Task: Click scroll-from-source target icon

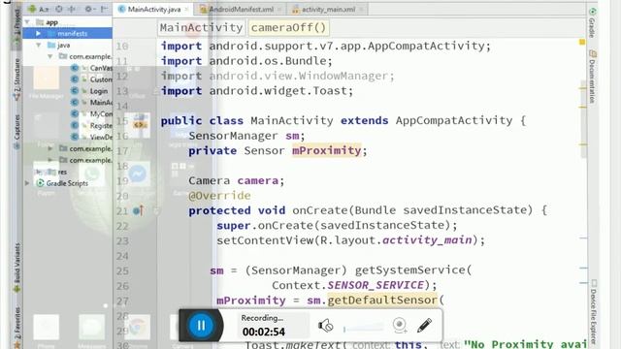Action: (x=59, y=9)
